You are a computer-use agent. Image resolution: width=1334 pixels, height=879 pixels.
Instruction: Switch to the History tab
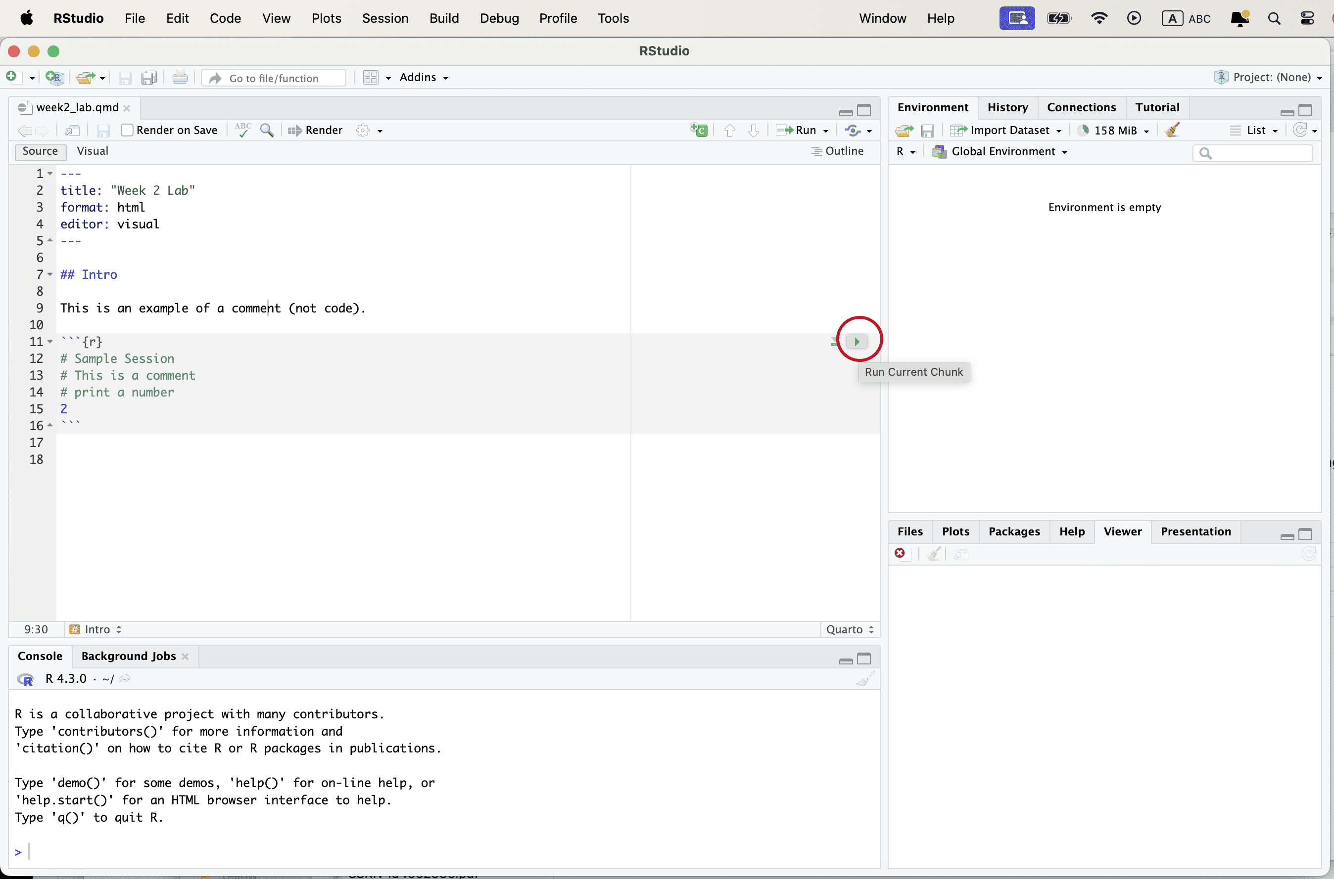(1007, 107)
